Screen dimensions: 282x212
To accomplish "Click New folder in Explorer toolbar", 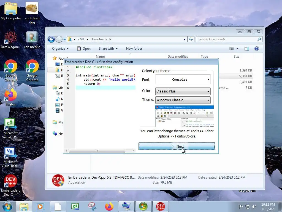I will [134, 49].
